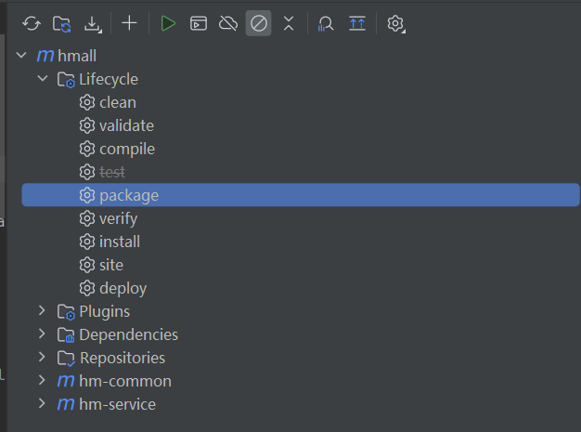Viewport: 581px width, 432px height.
Task: Click Generate Sources and Update Folders icon
Action: tap(62, 24)
